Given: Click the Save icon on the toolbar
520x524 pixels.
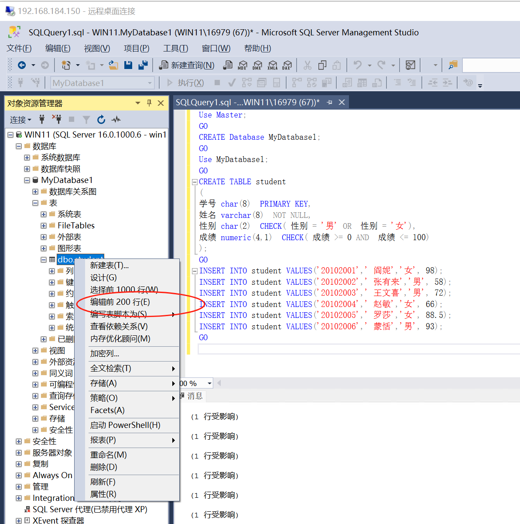Looking at the screenshot, I should coord(128,65).
